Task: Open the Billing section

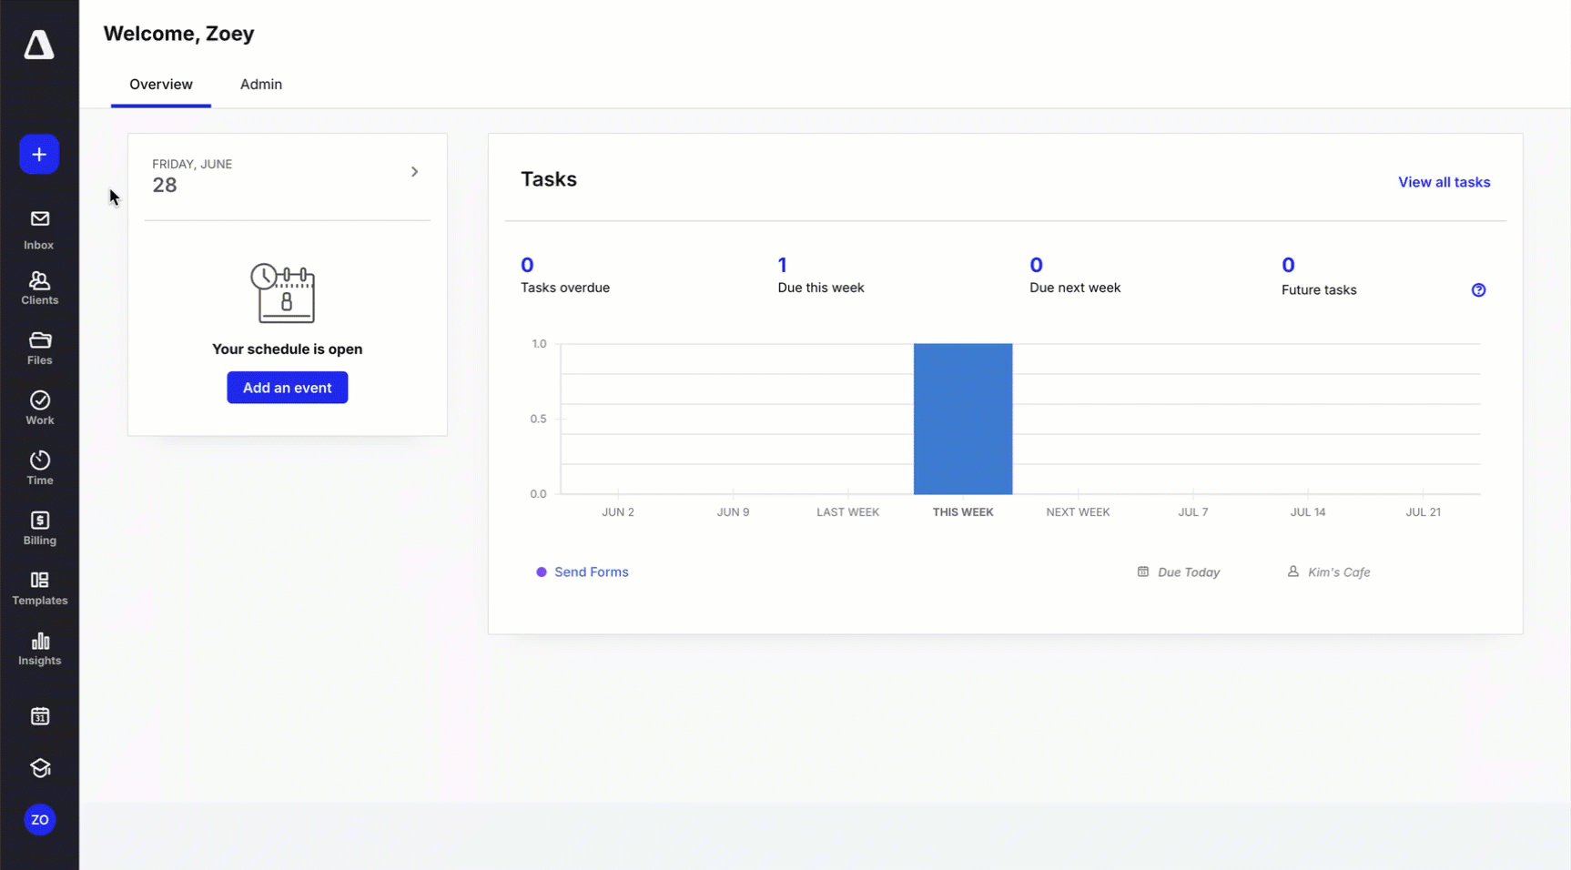Action: 39,528
